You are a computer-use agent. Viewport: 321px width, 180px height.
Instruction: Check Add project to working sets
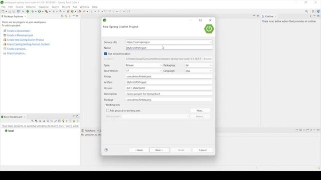[x=107, y=110]
